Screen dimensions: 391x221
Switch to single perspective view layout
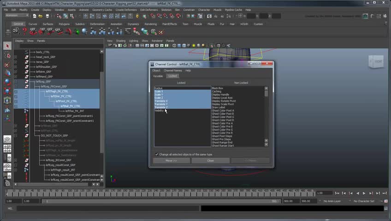point(7,140)
